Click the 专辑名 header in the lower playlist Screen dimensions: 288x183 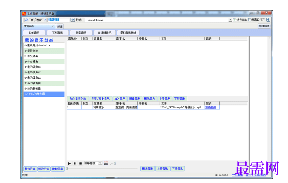coord(149,103)
